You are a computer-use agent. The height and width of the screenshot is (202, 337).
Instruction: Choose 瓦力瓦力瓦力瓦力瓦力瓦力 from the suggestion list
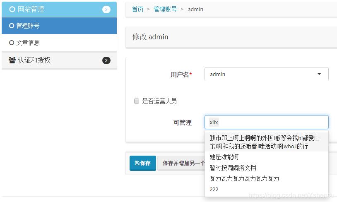point(244,179)
